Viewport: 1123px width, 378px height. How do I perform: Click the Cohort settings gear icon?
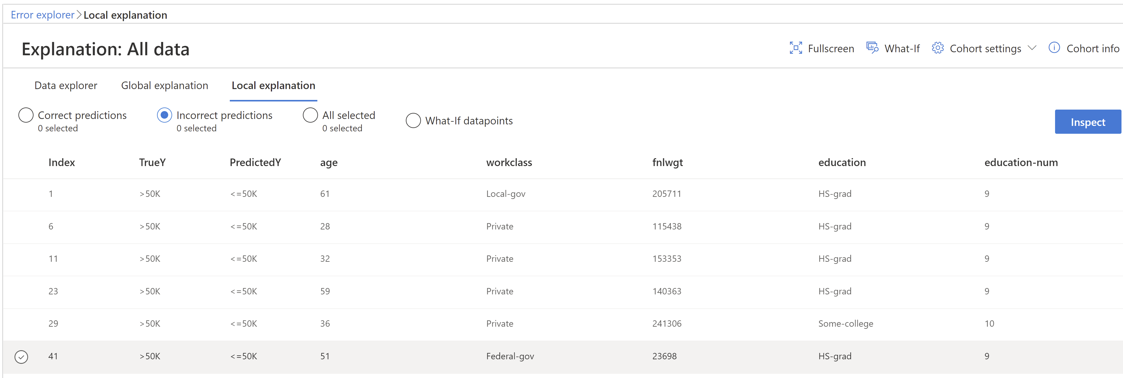click(937, 48)
